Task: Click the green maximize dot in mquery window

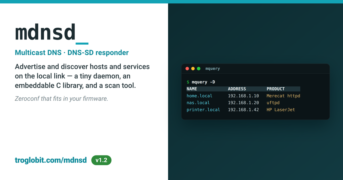Action: 199,69
